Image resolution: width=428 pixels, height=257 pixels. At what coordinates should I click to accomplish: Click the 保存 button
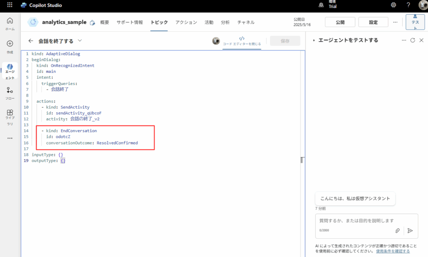click(x=285, y=41)
